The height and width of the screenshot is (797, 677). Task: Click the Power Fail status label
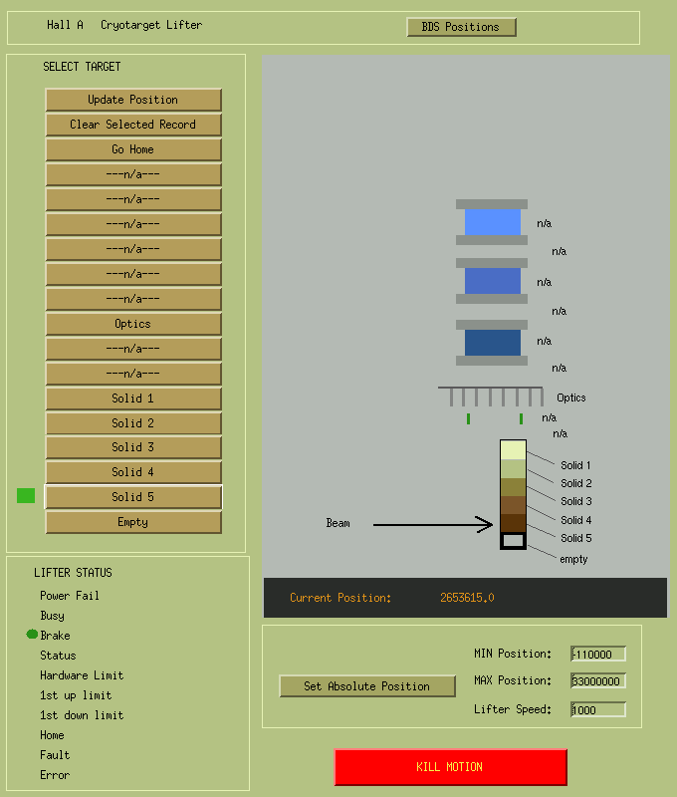point(70,596)
